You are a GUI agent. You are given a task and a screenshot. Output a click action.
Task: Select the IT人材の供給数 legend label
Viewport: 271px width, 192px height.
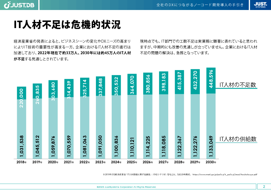point(238,139)
